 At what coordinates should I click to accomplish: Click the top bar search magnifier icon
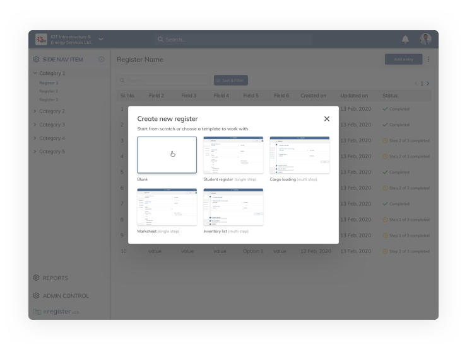pos(160,40)
